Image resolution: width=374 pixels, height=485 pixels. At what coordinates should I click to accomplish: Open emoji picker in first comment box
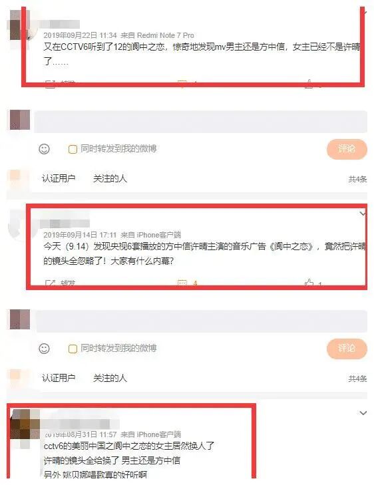(44, 149)
